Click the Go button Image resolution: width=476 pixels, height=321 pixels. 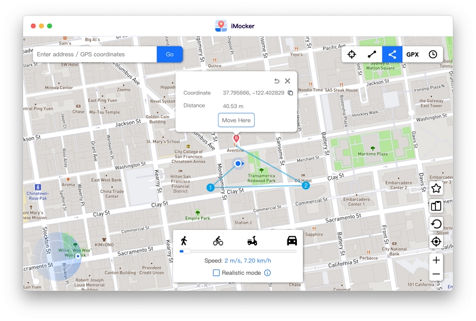(170, 55)
